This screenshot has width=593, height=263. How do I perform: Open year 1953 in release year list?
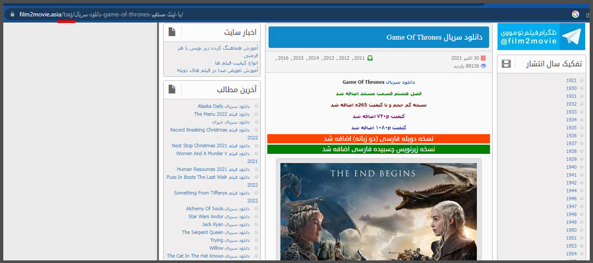pos(571,246)
